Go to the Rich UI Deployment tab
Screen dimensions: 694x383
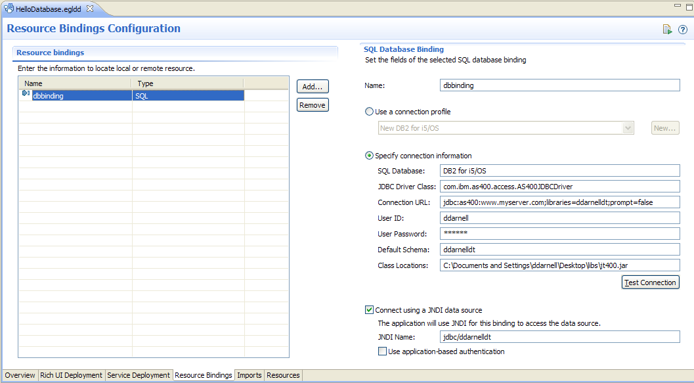pyautogui.click(x=71, y=375)
